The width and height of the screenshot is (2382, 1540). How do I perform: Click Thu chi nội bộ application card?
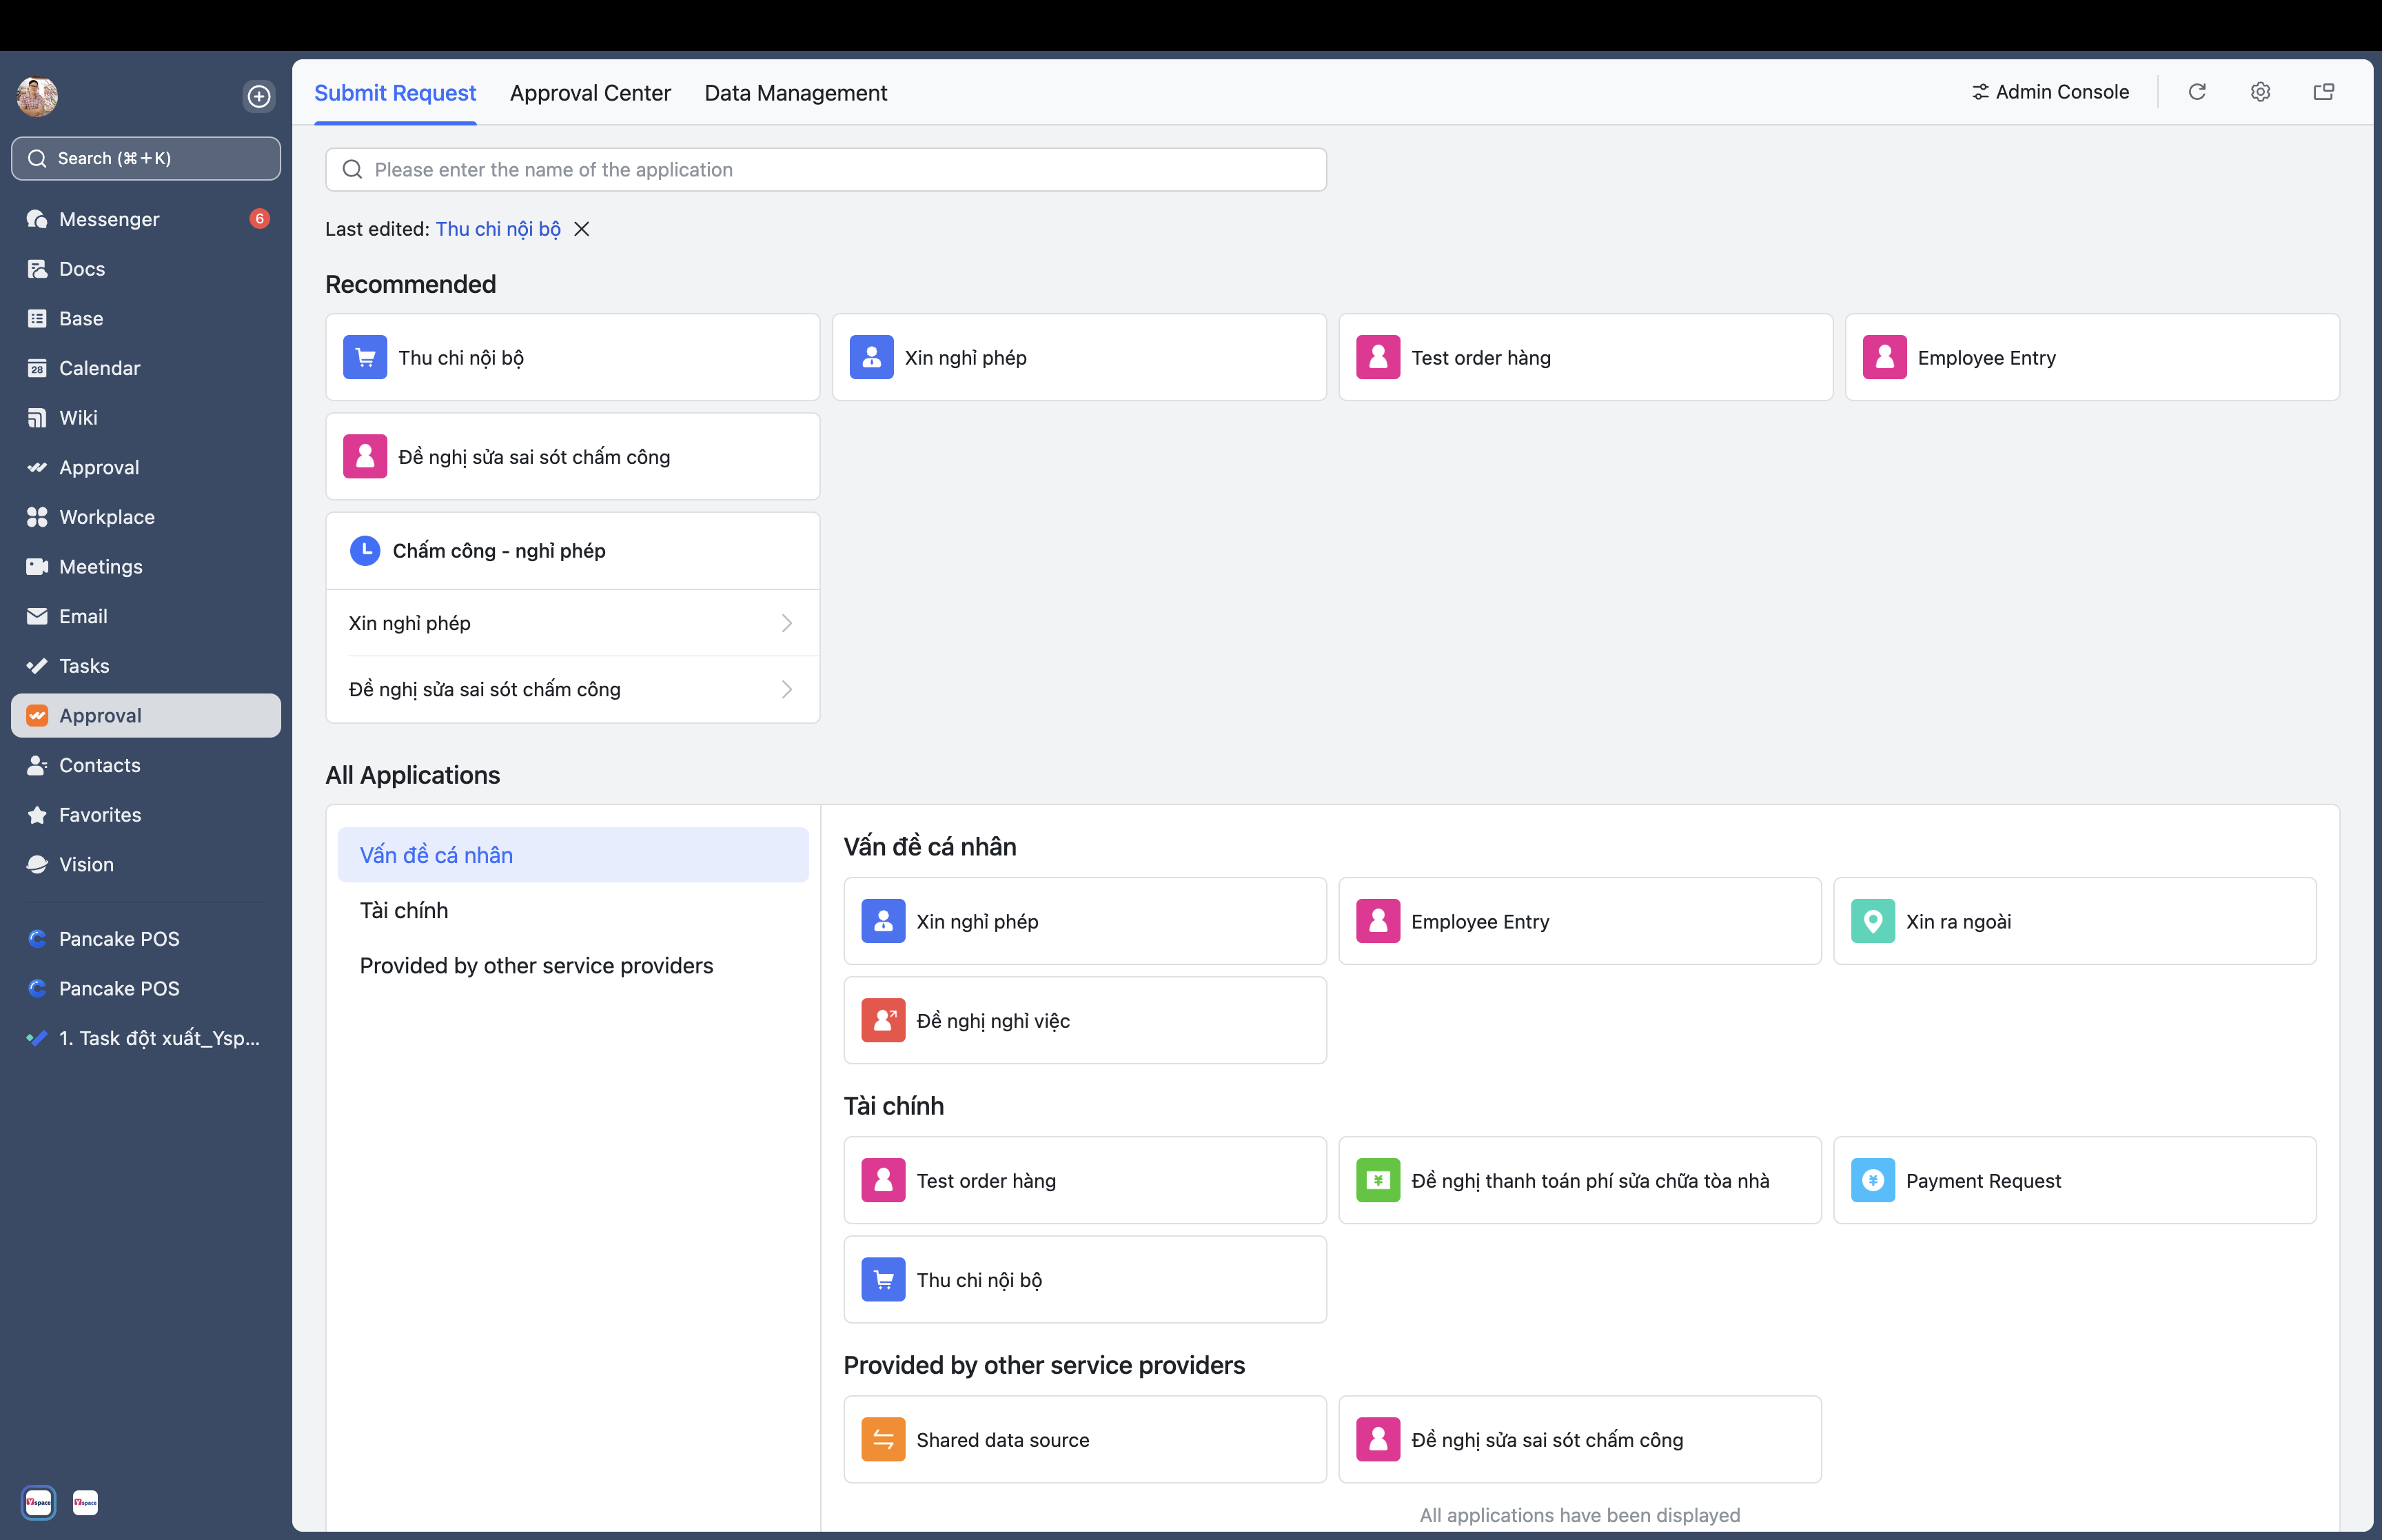coord(573,358)
